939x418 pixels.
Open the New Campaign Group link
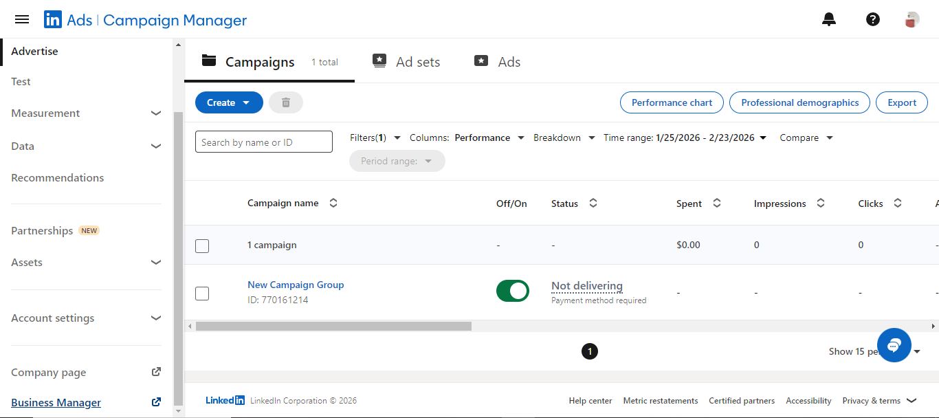(296, 285)
